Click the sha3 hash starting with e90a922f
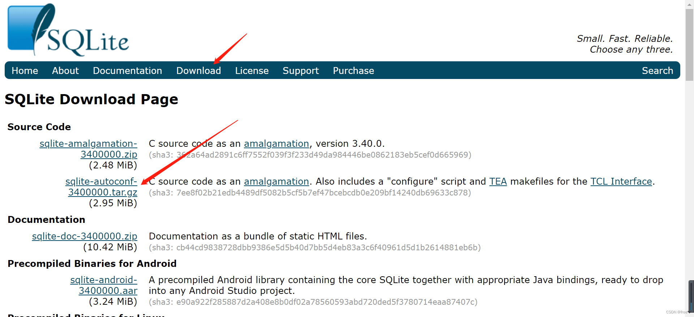The image size is (694, 317). point(313,302)
